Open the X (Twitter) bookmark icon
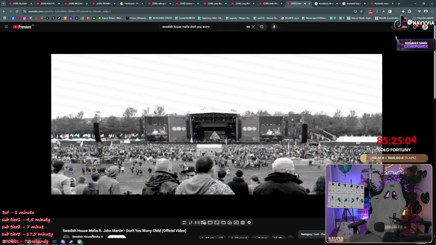Screen dimensions: 436x245 [53, 18]
